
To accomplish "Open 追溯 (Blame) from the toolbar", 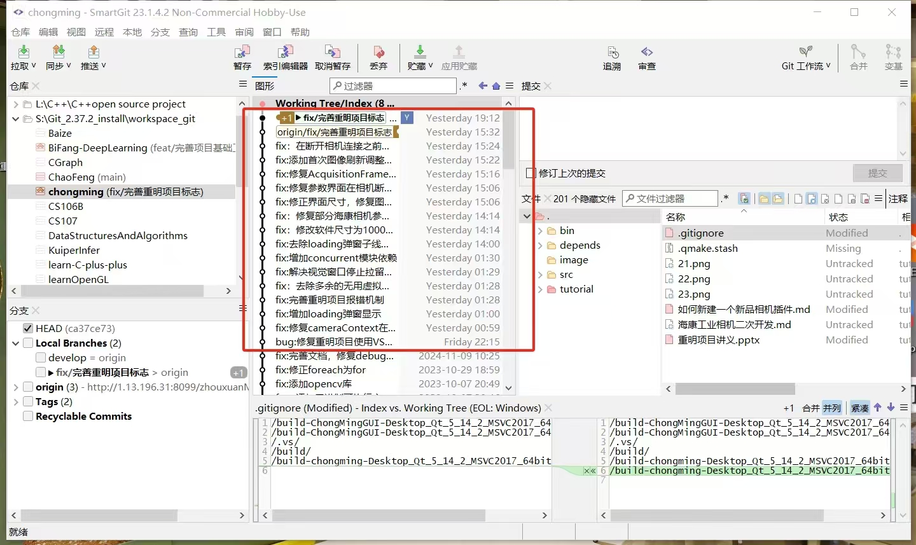I will pos(612,57).
